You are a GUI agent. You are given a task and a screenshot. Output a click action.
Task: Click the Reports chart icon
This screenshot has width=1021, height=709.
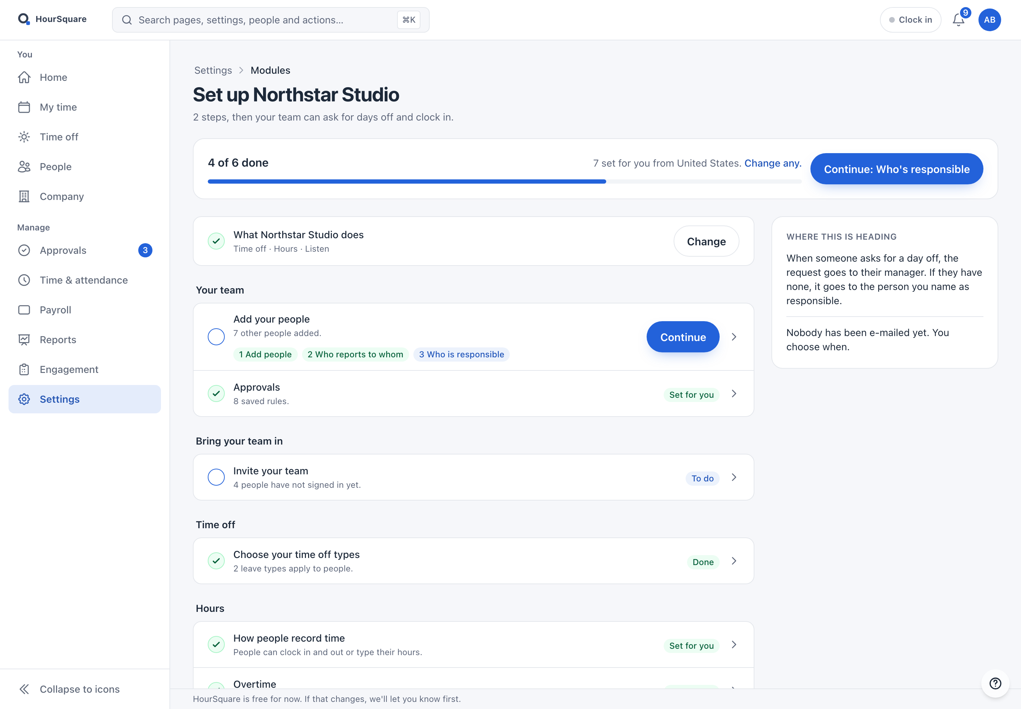click(24, 339)
